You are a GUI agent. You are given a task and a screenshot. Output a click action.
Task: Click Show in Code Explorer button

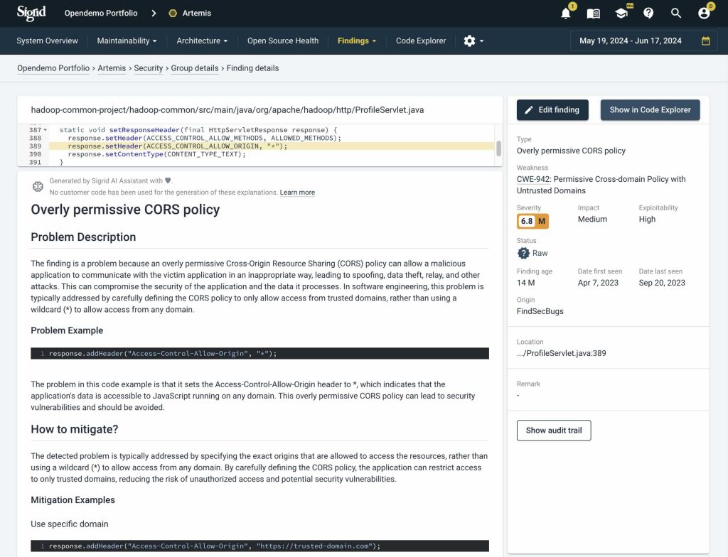650,110
